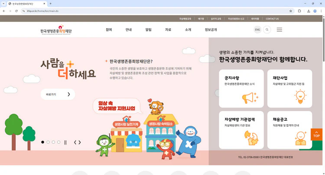Click the 일상 속 자살예방 지원사업 speech bubble
The image size is (325, 175).
point(117,106)
